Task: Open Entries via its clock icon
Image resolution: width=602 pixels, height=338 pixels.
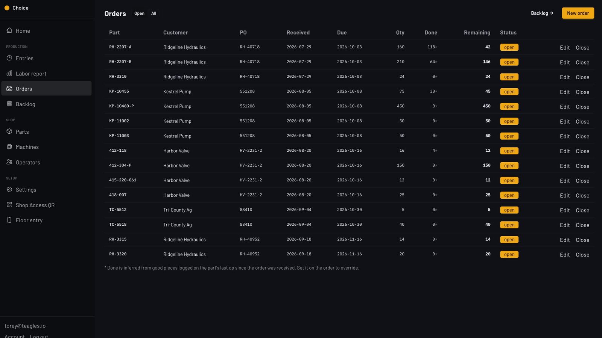Action: point(9,58)
